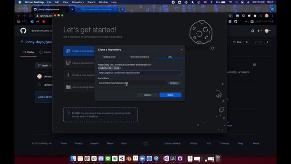Screen dimensions: 291x164
Task: Click Create a Tutorial Repository option
Action: click(x=79, y=51)
